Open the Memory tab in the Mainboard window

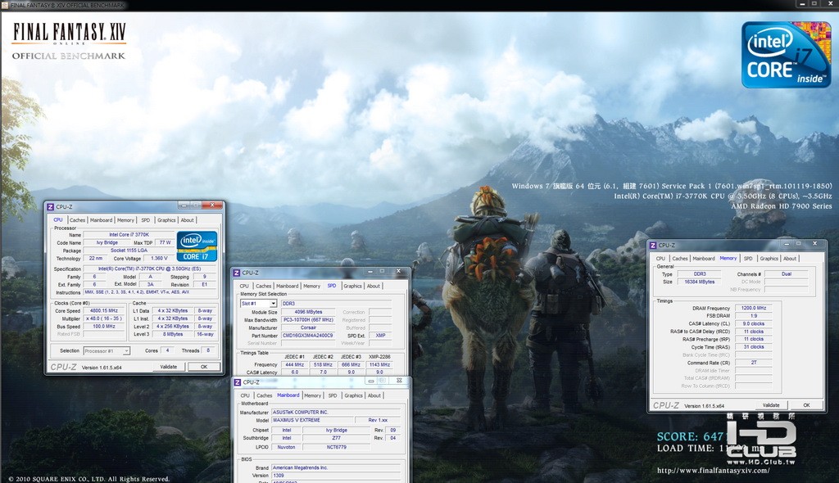(312, 395)
